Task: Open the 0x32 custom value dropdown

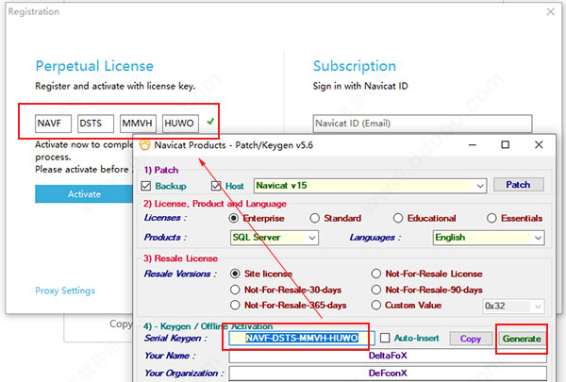Action: 513,307
